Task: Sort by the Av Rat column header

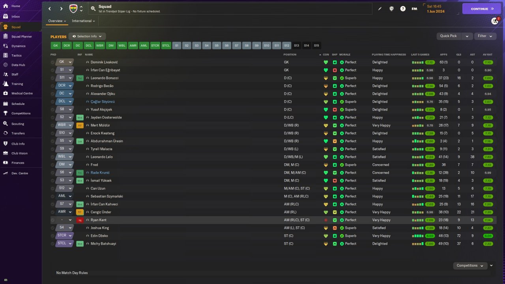Action: 488,54
